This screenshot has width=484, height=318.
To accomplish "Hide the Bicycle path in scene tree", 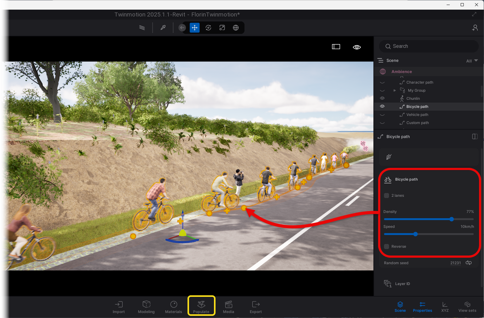I will click(382, 106).
